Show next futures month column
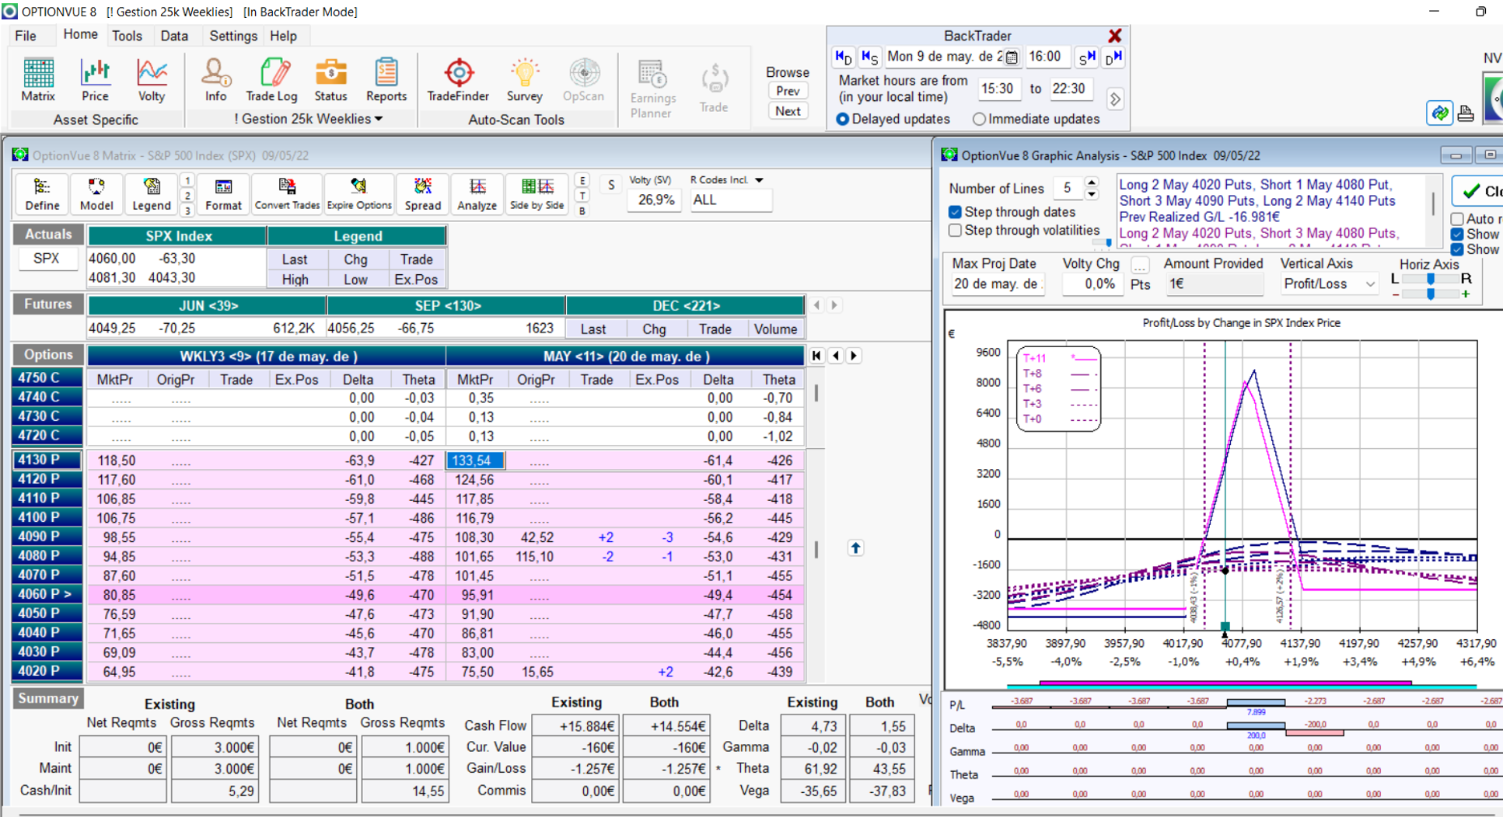The width and height of the screenshot is (1503, 817). coord(834,305)
